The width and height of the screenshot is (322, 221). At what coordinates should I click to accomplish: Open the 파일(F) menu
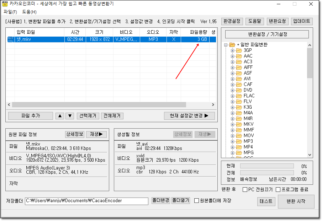tap(10, 12)
